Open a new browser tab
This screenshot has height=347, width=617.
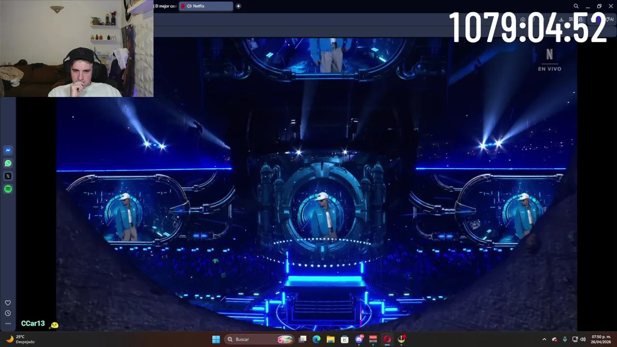click(x=238, y=6)
